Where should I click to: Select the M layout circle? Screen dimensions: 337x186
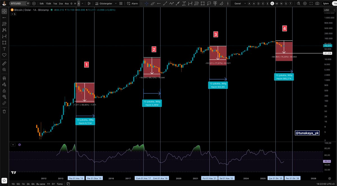(277, 3)
